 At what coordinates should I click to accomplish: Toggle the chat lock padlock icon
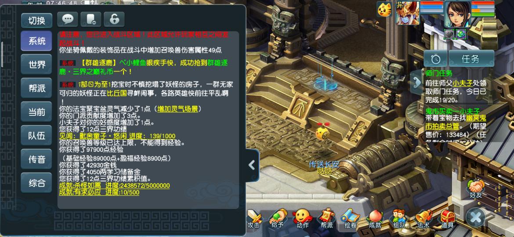coord(114,19)
